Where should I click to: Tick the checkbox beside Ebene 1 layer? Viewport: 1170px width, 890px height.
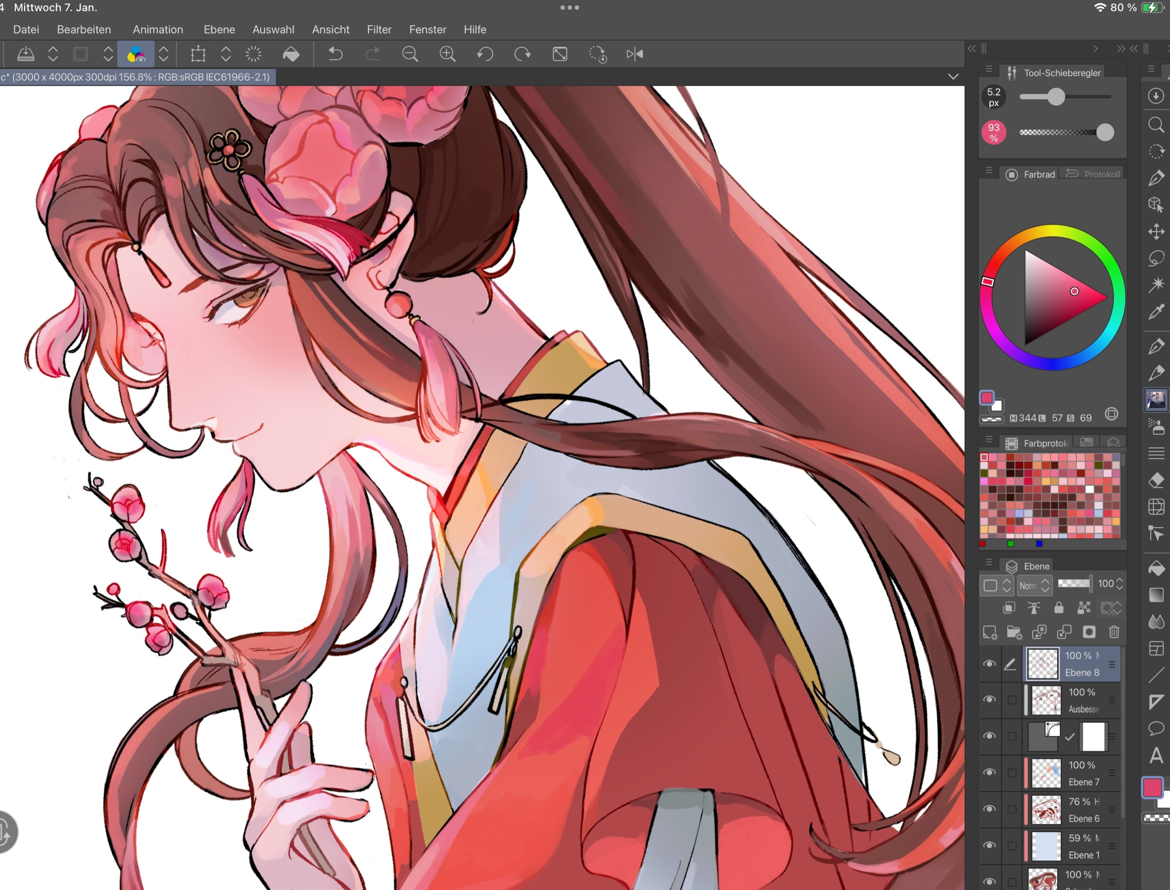pyautogui.click(x=1012, y=846)
